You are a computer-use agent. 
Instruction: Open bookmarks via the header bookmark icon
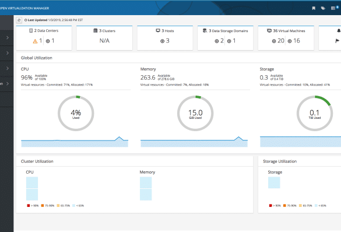(x=314, y=8)
